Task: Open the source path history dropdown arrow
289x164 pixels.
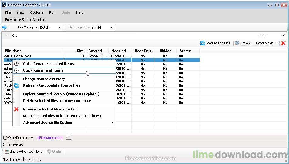Action: [260, 35]
